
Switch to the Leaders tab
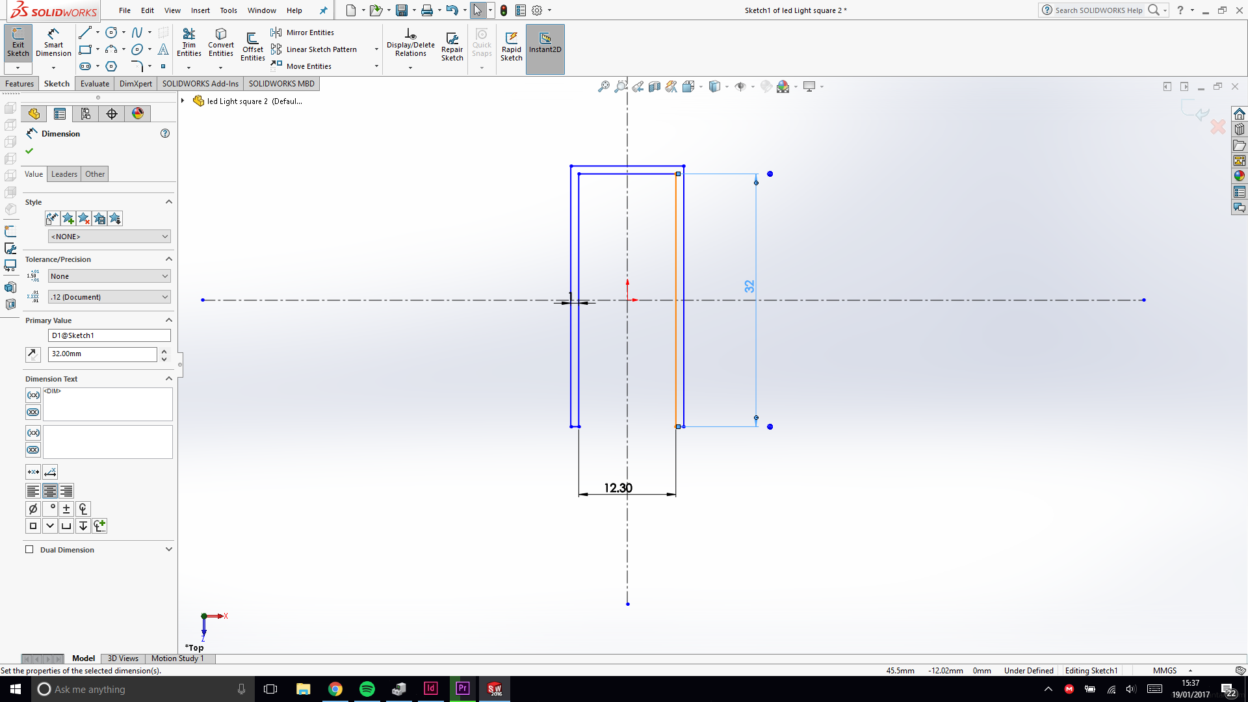click(64, 174)
